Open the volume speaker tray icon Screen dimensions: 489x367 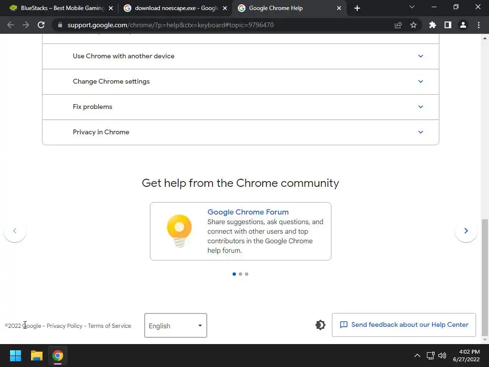pyautogui.click(x=442, y=356)
